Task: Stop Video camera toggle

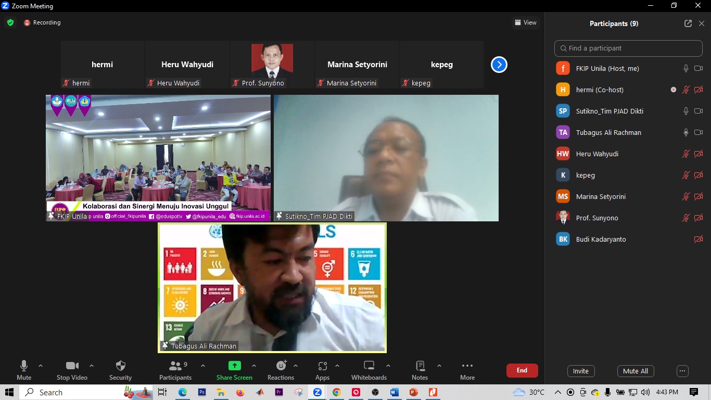Action: 72,370
